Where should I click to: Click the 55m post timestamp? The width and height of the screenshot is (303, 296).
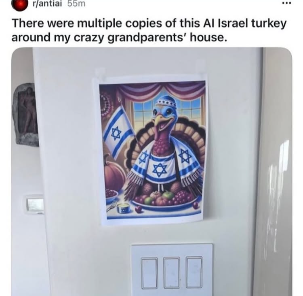pyautogui.click(x=76, y=4)
